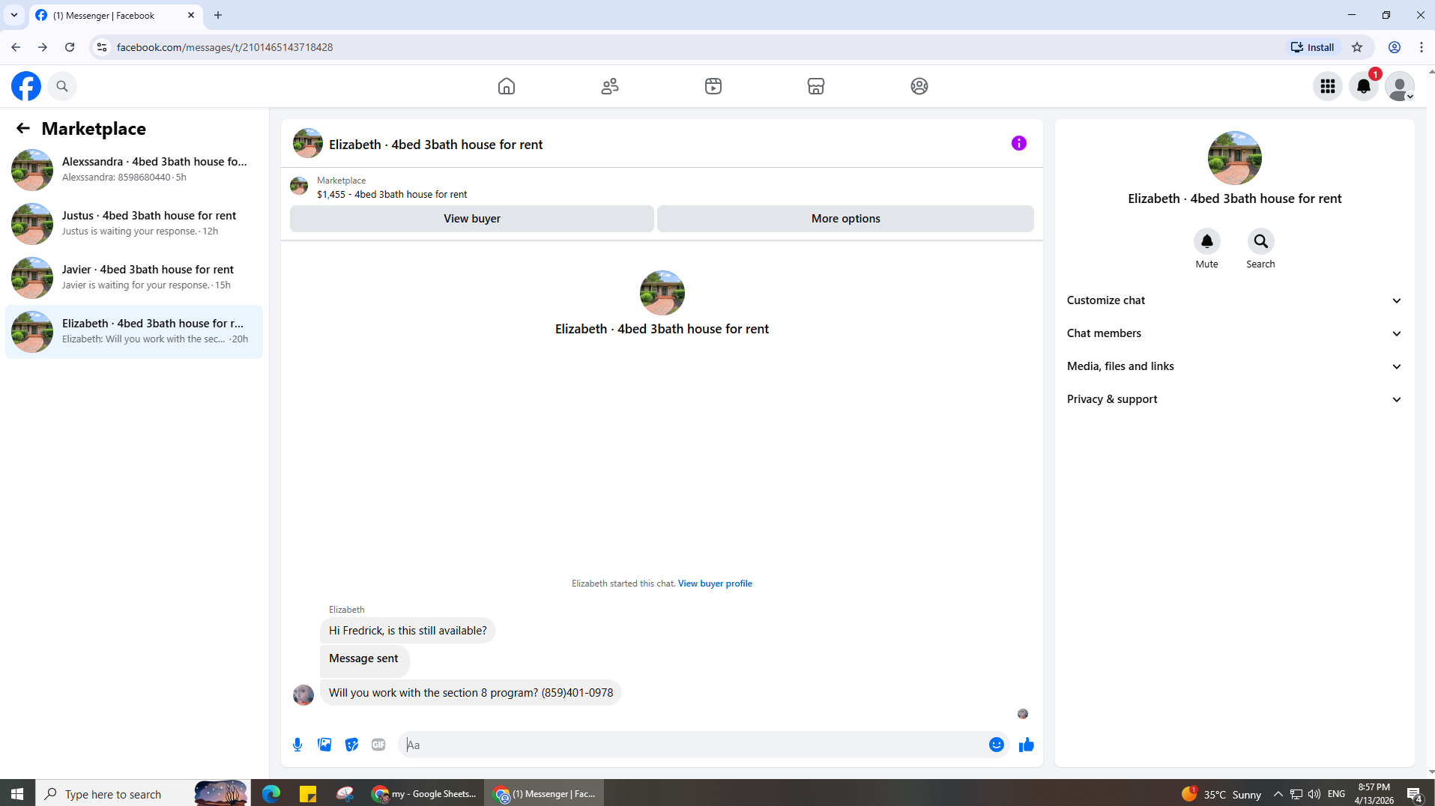Open the emoji picker smiley
The height and width of the screenshot is (806, 1435).
tap(997, 745)
